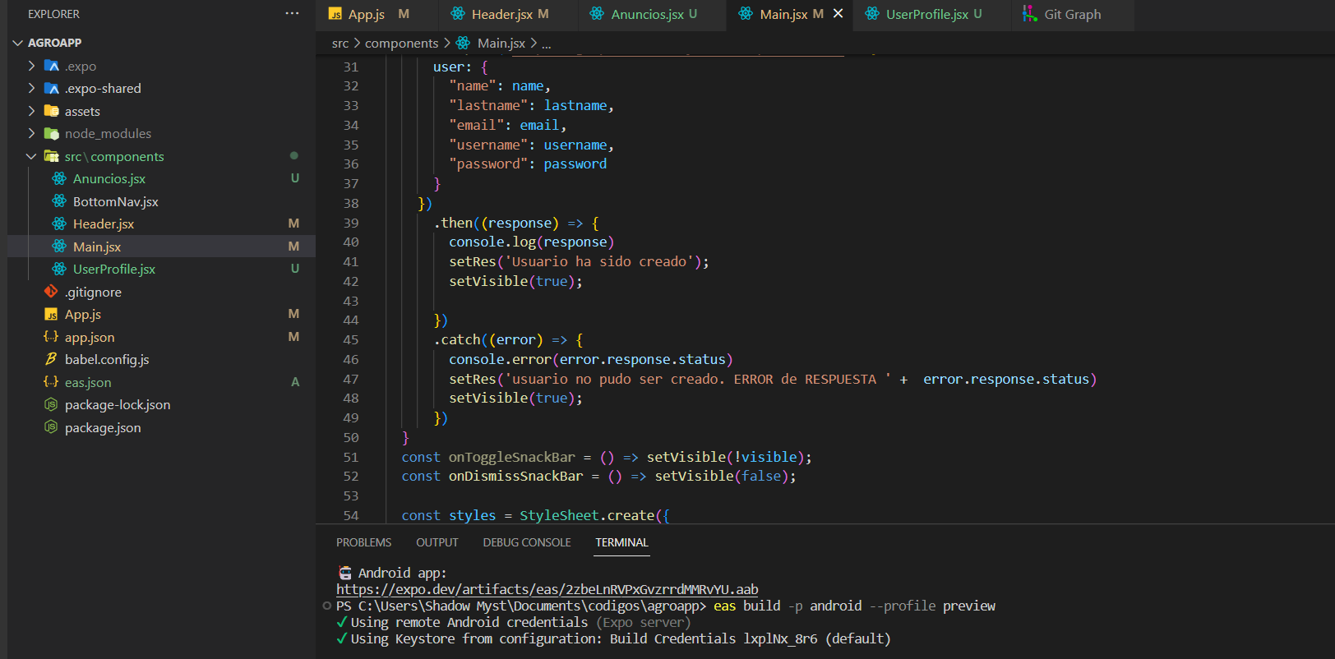The height and width of the screenshot is (659, 1335).
Task: Click the components breadcrumb segment
Action: 401,43
